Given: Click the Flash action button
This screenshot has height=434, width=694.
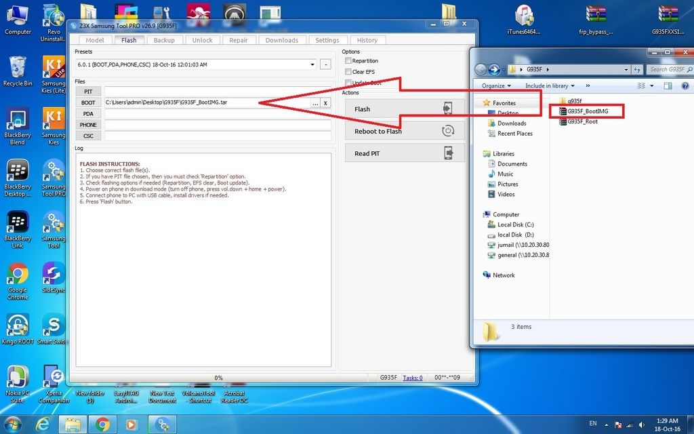Looking at the screenshot, I should [405, 109].
